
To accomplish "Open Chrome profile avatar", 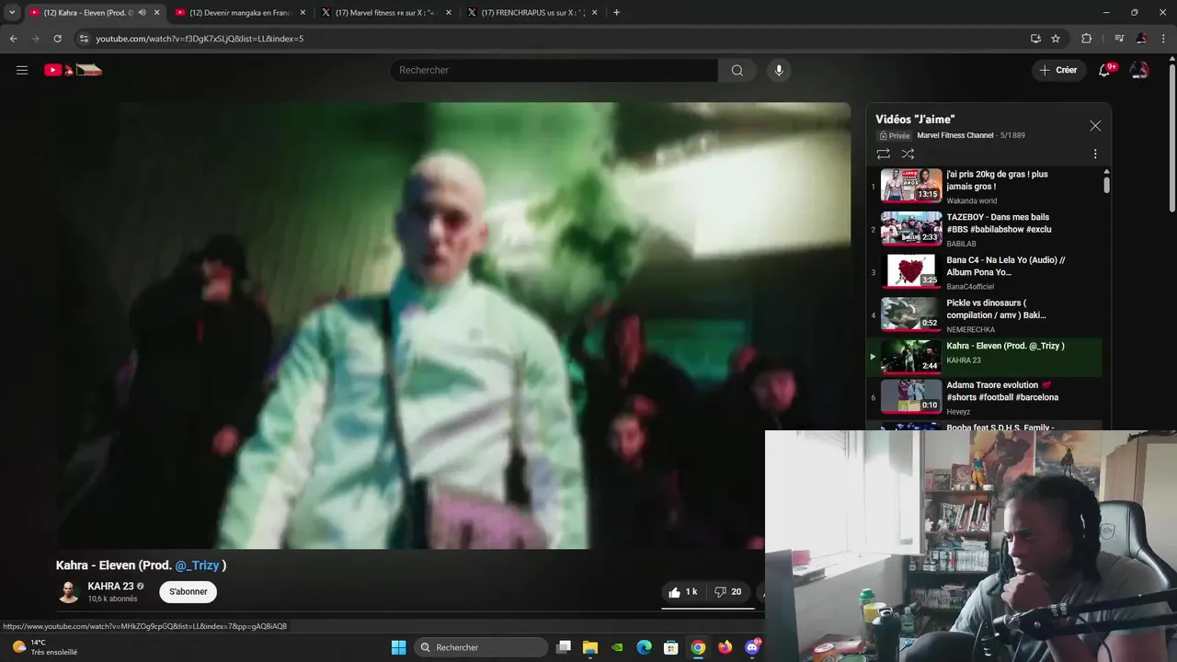I will pyautogui.click(x=1141, y=39).
